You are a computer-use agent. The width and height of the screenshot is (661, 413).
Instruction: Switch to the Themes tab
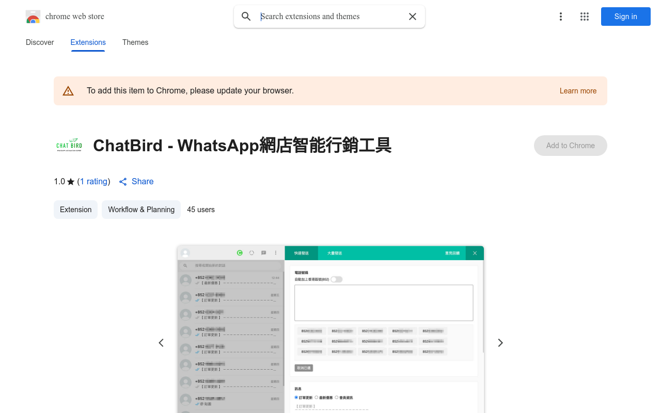pyautogui.click(x=135, y=42)
